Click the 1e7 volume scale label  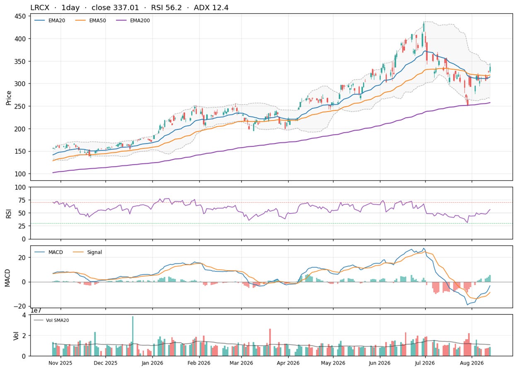36,311
